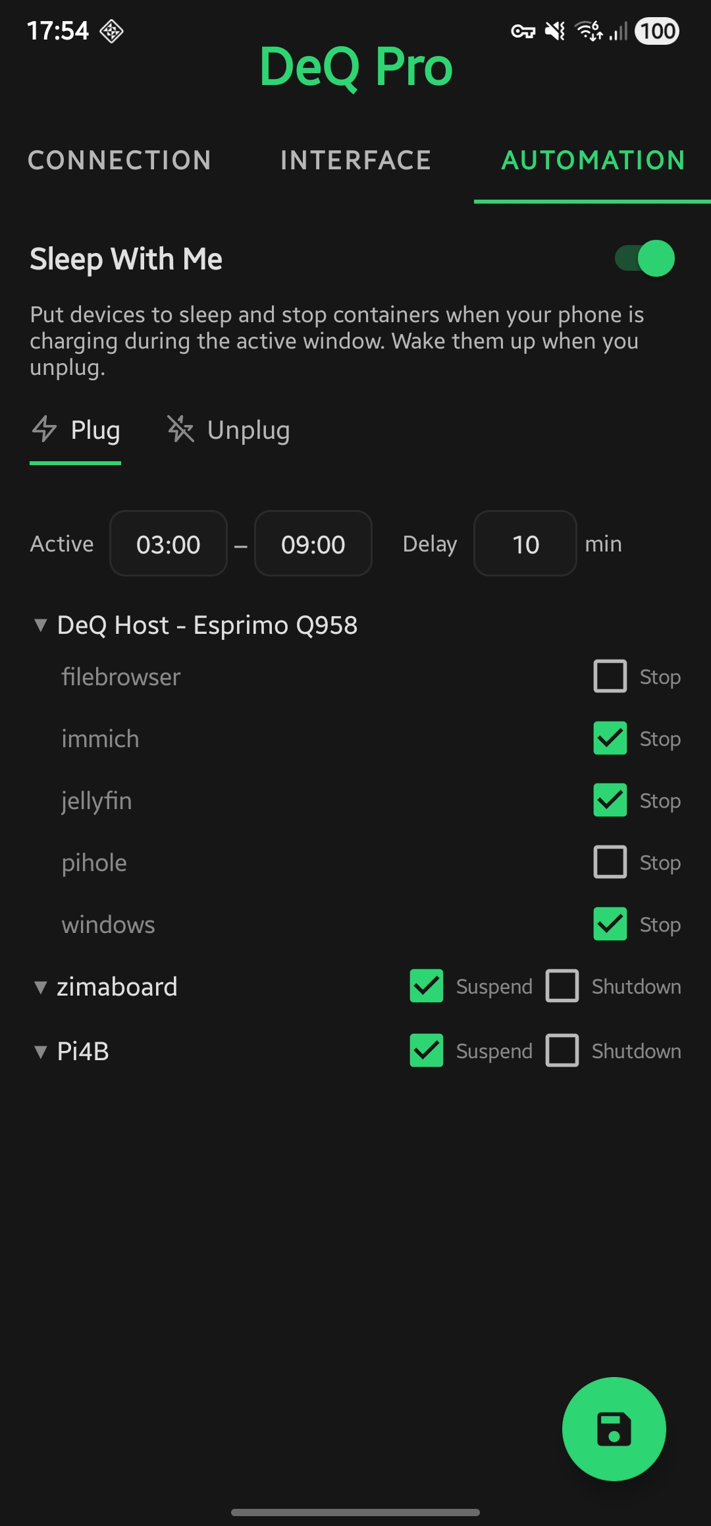This screenshot has height=1526, width=711.
Task: Tap the Wi-Fi signal status icon
Action: coord(589,31)
